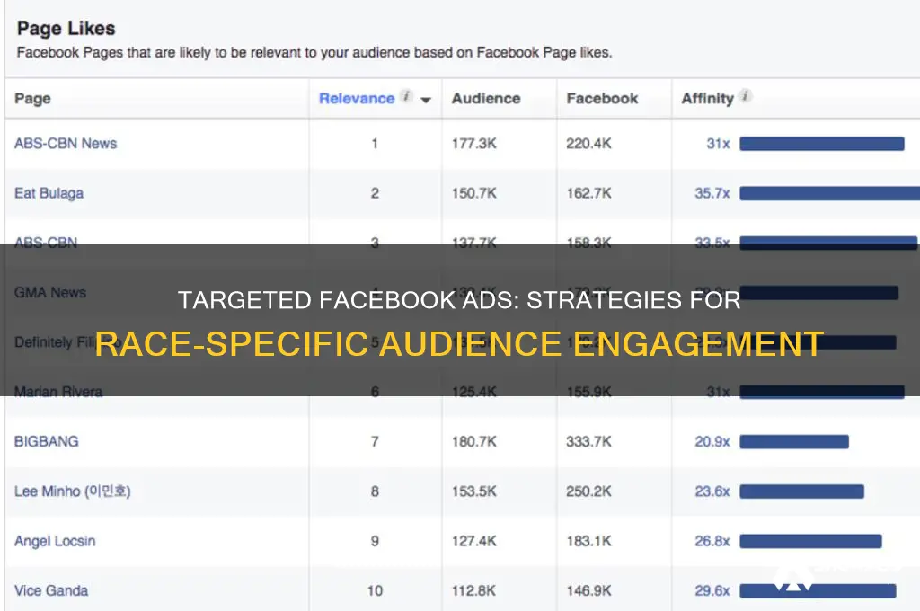The width and height of the screenshot is (920, 611).
Task: Select relevance rank 10 cell
Action: tap(375, 590)
